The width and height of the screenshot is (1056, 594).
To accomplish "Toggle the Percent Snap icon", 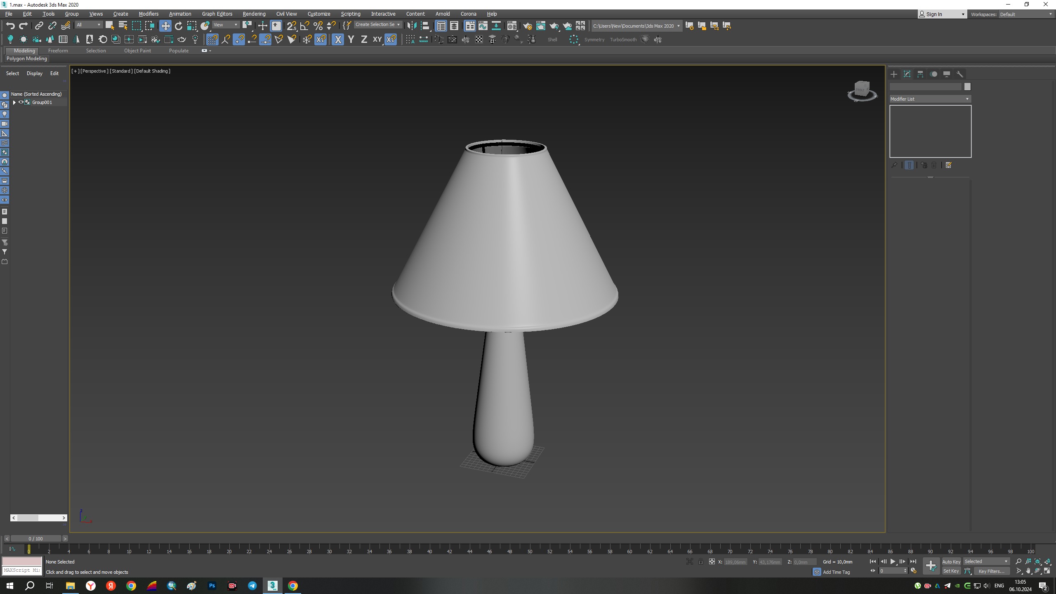I will 318,26.
